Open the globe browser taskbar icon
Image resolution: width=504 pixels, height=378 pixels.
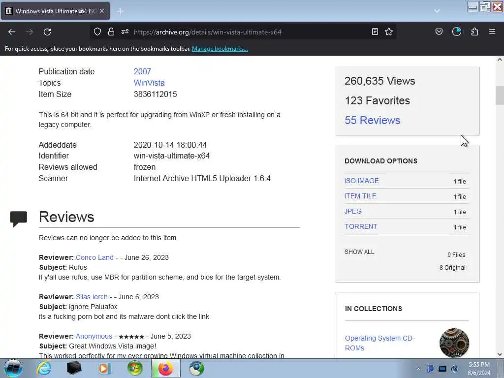click(196, 368)
